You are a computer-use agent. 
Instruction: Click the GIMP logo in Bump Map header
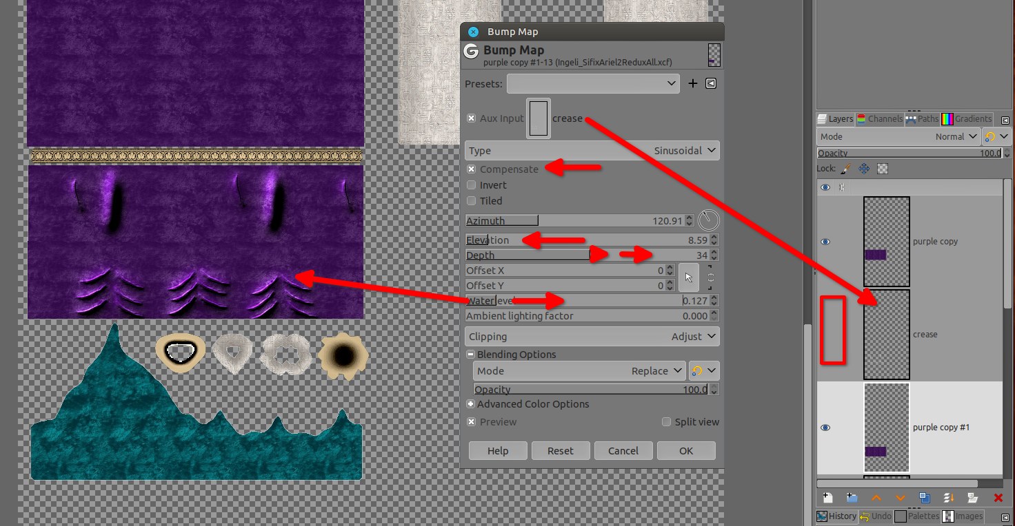(472, 52)
